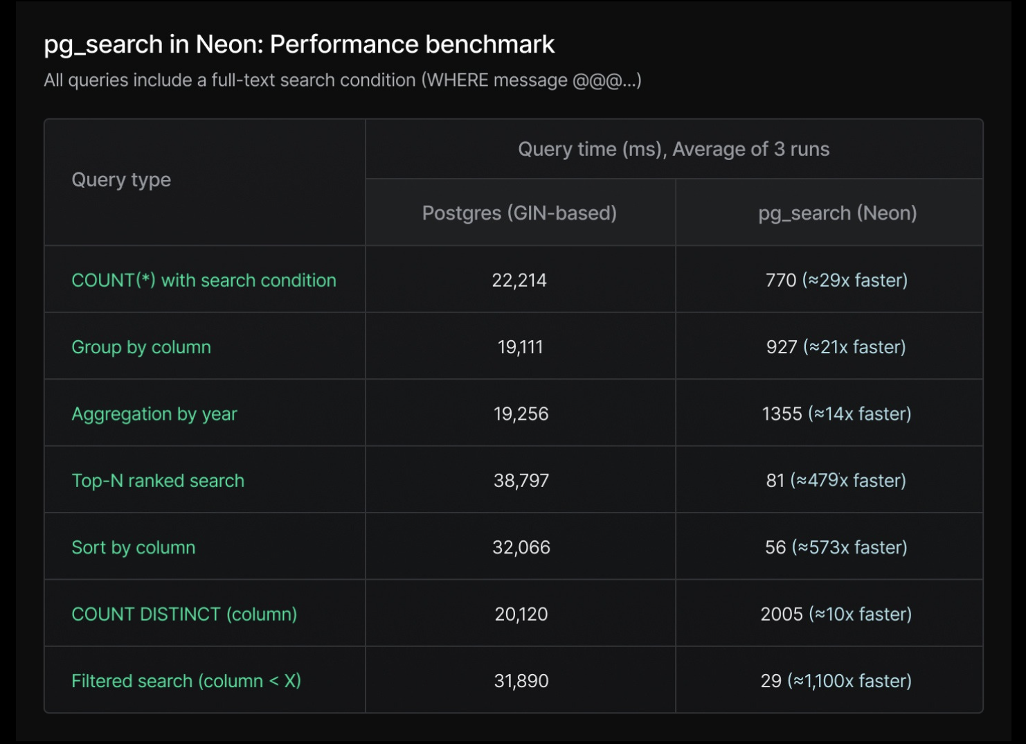1026x744 pixels.
Task: Open the Top-N ranked search link
Action: coord(158,481)
